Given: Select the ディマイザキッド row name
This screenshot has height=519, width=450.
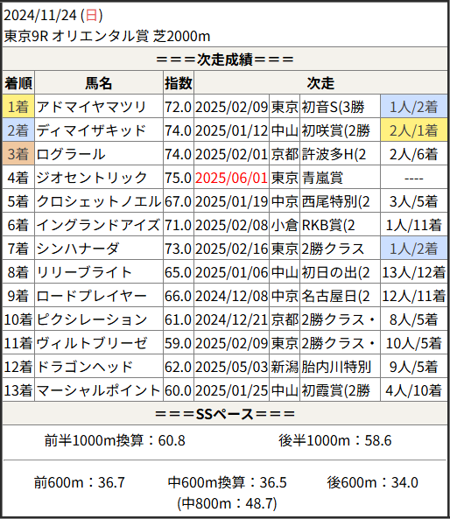Looking at the screenshot, I should click(x=91, y=130).
